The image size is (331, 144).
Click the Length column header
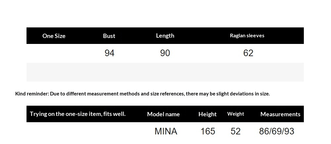click(x=165, y=36)
